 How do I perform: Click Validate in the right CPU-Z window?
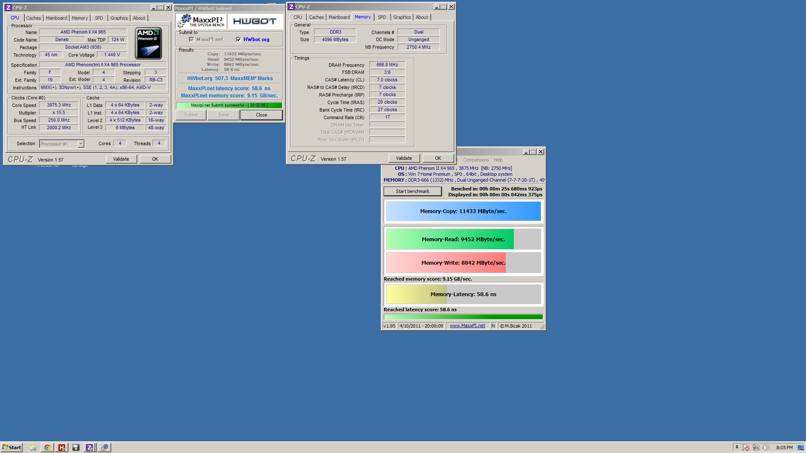[x=404, y=158]
